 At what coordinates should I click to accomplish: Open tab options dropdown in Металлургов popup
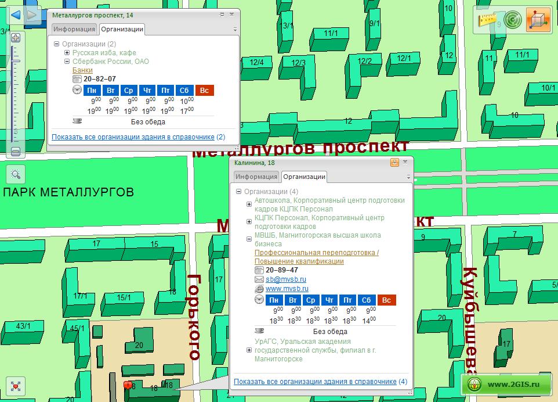pyautogui.click(x=235, y=30)
